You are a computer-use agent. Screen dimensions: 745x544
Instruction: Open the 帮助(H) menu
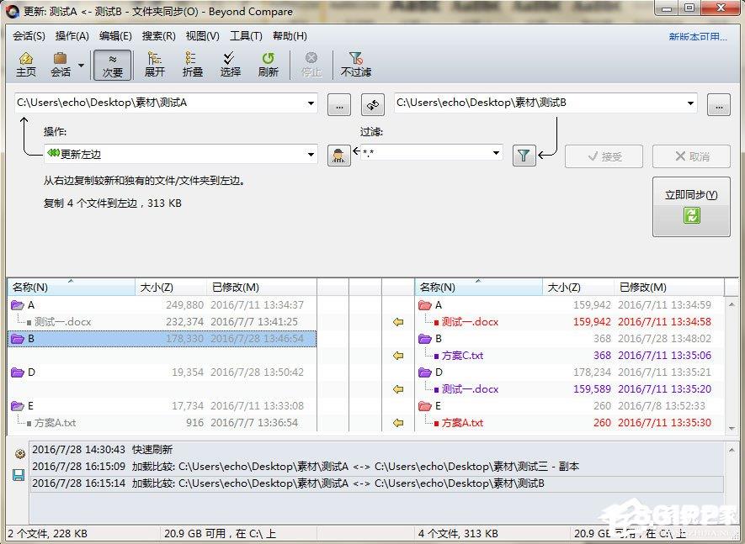[x=290, y=36]
